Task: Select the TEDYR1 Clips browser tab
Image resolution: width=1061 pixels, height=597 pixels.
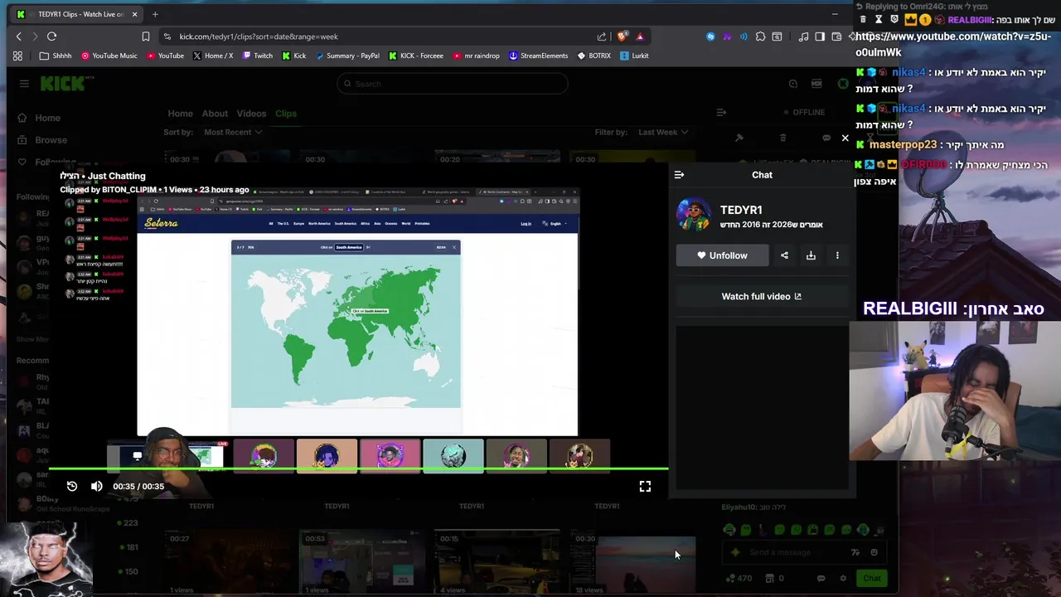Action: tap(77, 14)
